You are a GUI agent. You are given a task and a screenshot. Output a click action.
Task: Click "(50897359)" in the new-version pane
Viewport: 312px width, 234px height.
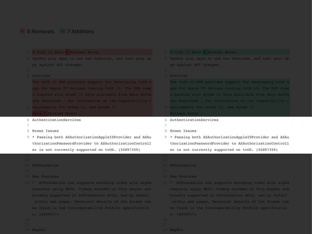click(x=267, y=150)
